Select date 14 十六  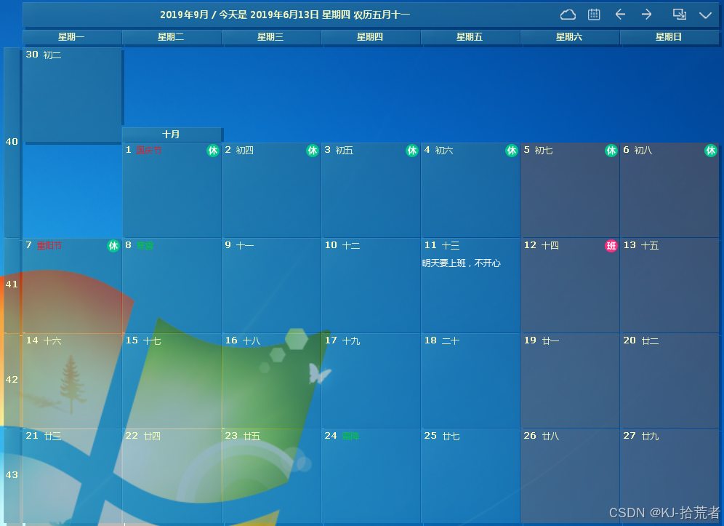[72, 380]
